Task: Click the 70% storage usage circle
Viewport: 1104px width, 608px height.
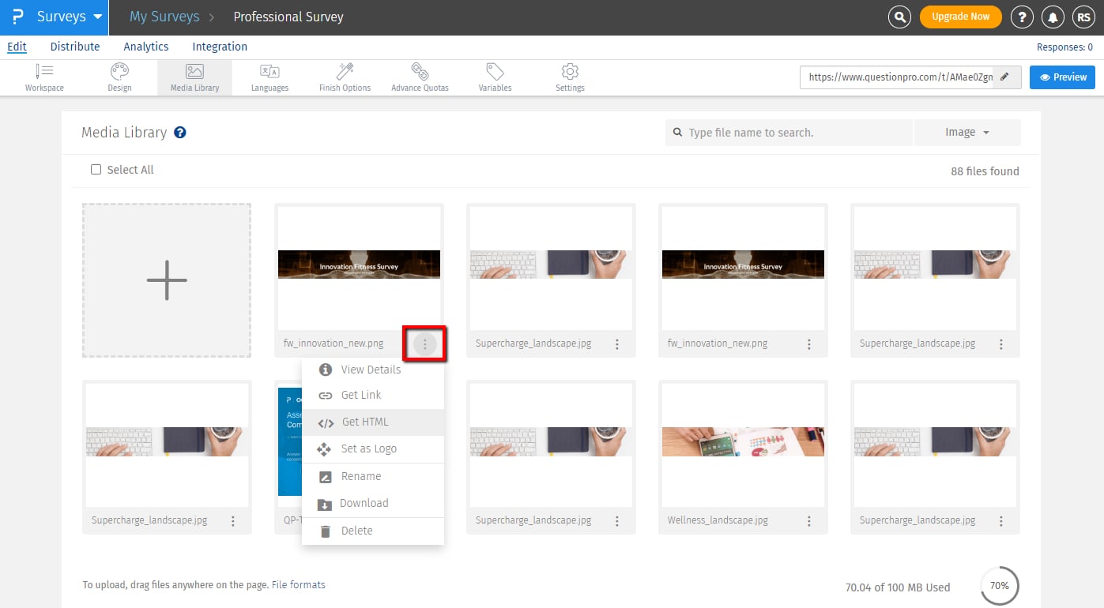Action: tap(999, 585)
